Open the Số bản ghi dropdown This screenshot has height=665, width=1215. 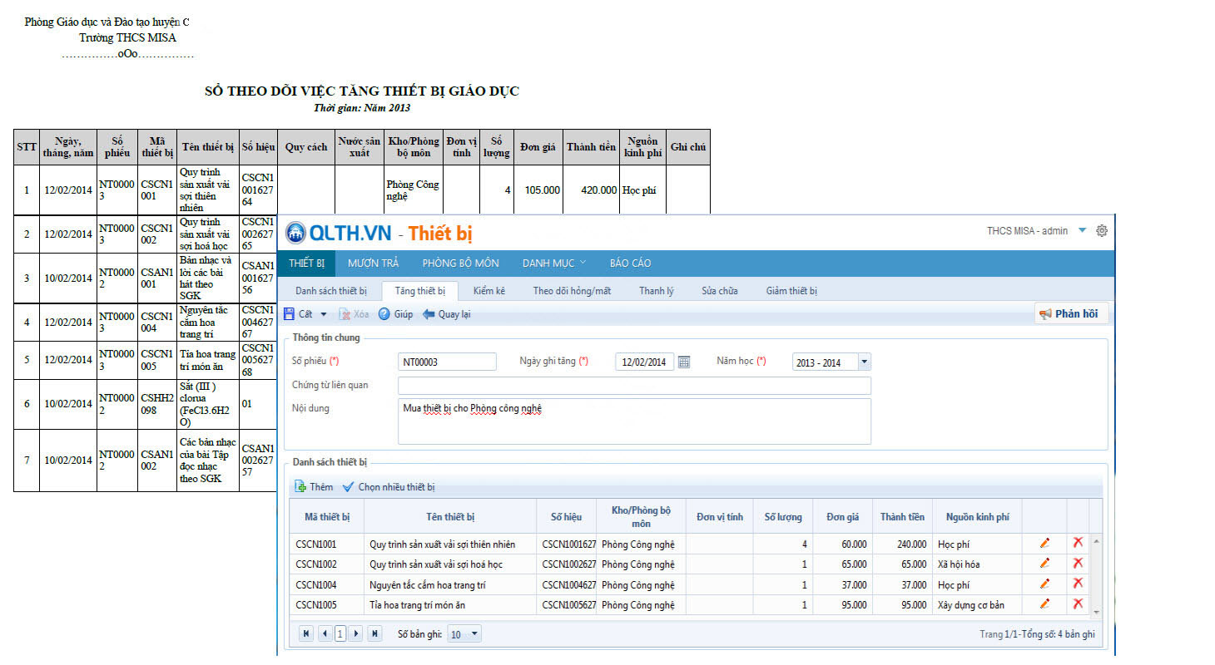pos(474,633)
